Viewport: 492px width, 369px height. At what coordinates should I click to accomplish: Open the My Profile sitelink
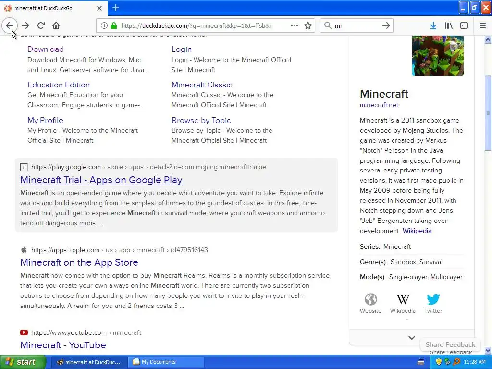[45, 120]
